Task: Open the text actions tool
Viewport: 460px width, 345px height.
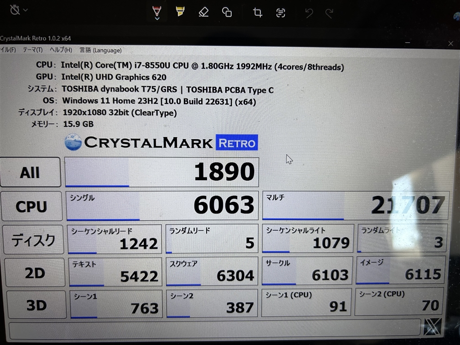Action: pyautogui.click(x=281, y=13)
